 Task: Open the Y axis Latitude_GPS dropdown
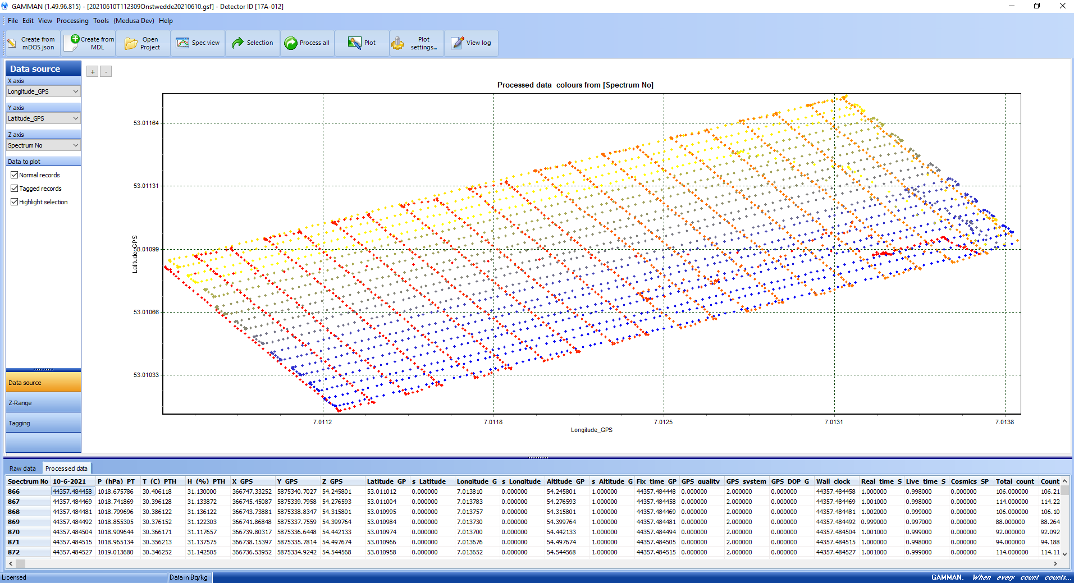pos(76,118)
